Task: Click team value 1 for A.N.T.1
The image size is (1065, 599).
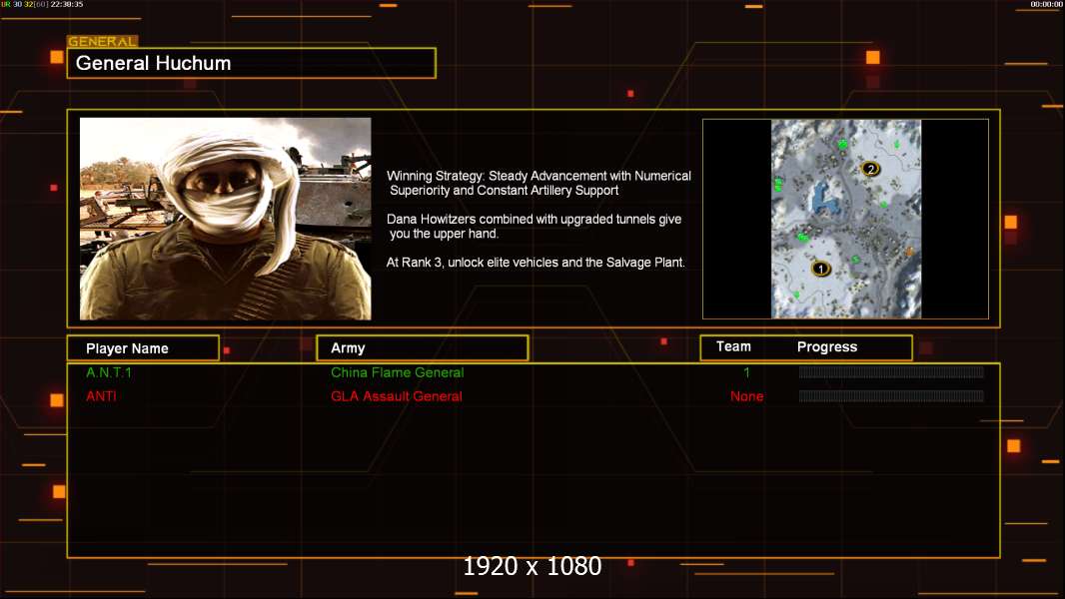Action: coord(746,372)
